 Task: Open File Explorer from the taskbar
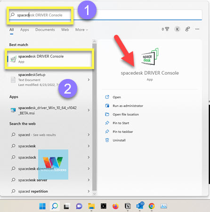[x=91, y=206]
